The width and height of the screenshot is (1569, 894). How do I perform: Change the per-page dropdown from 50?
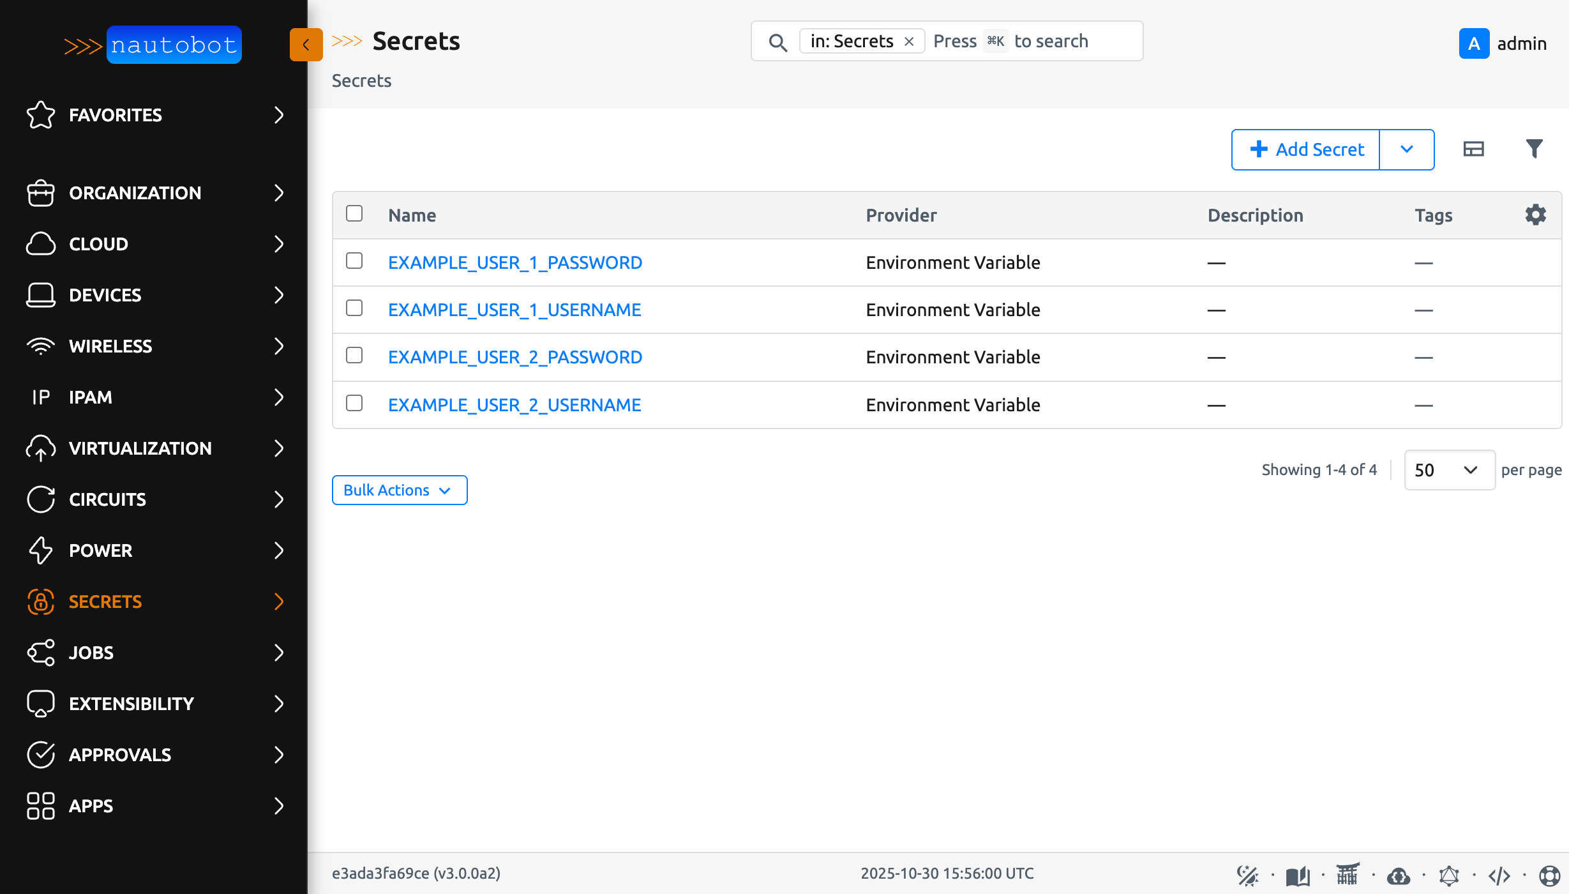1449,470
